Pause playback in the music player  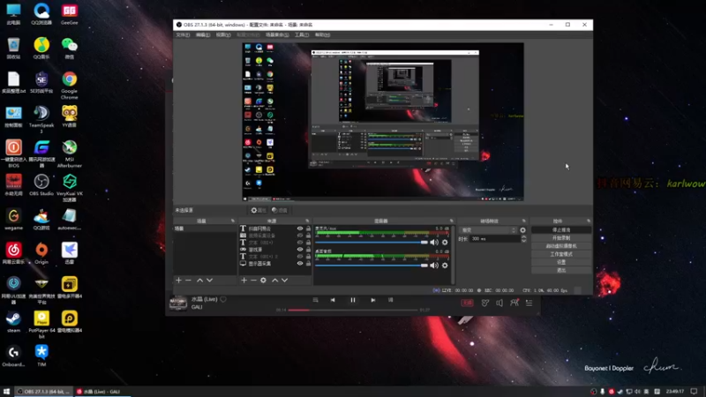pyautogui.click(x=353, y=300)
